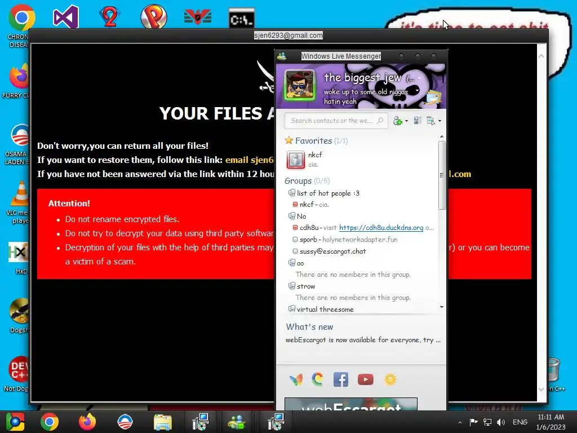Collapse the 'No' group
This screenshot has width=577, height=433.
pyautogui.click(x=298, y=216)
